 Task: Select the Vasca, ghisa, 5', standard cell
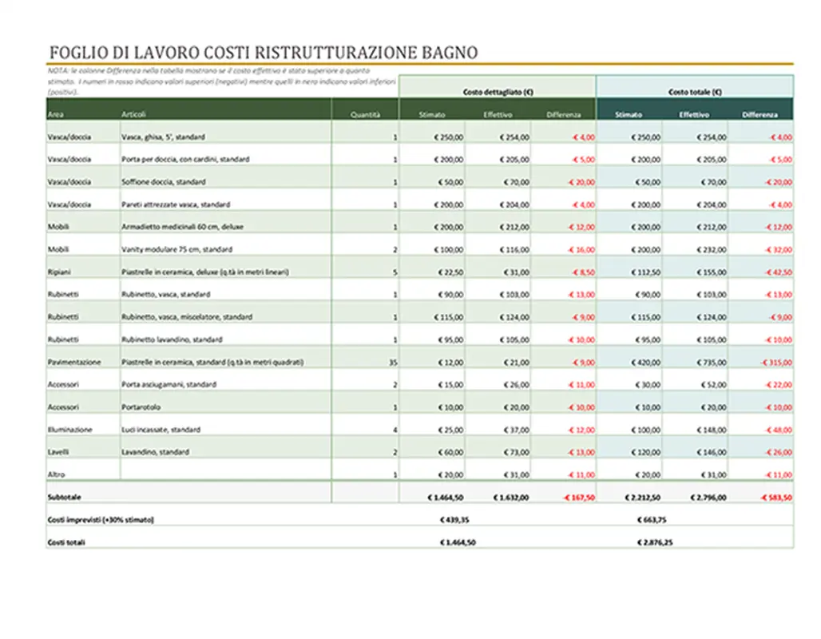click(x=162, y=137)
